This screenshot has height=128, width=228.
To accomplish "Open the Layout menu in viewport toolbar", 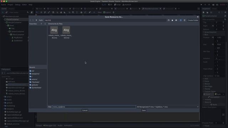I will tap(107, 12).
